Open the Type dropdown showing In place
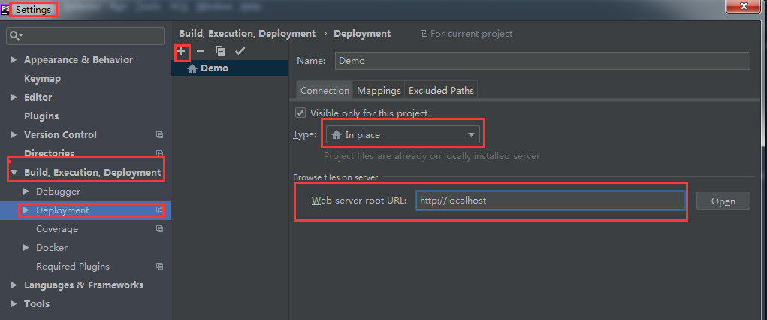This screenshot has width=767, height=320. click(x=403, y=135)
